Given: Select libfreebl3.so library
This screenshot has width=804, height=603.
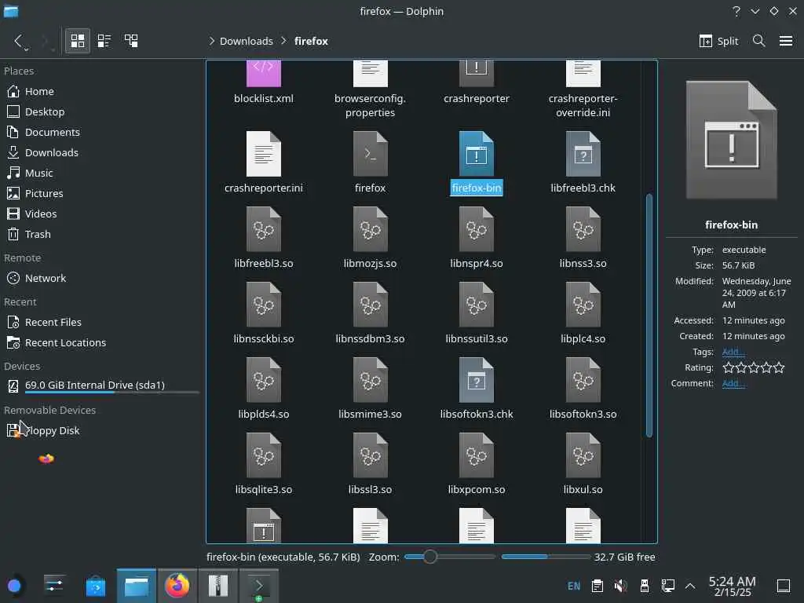Looking at the screenshot, I should point(264,239).
